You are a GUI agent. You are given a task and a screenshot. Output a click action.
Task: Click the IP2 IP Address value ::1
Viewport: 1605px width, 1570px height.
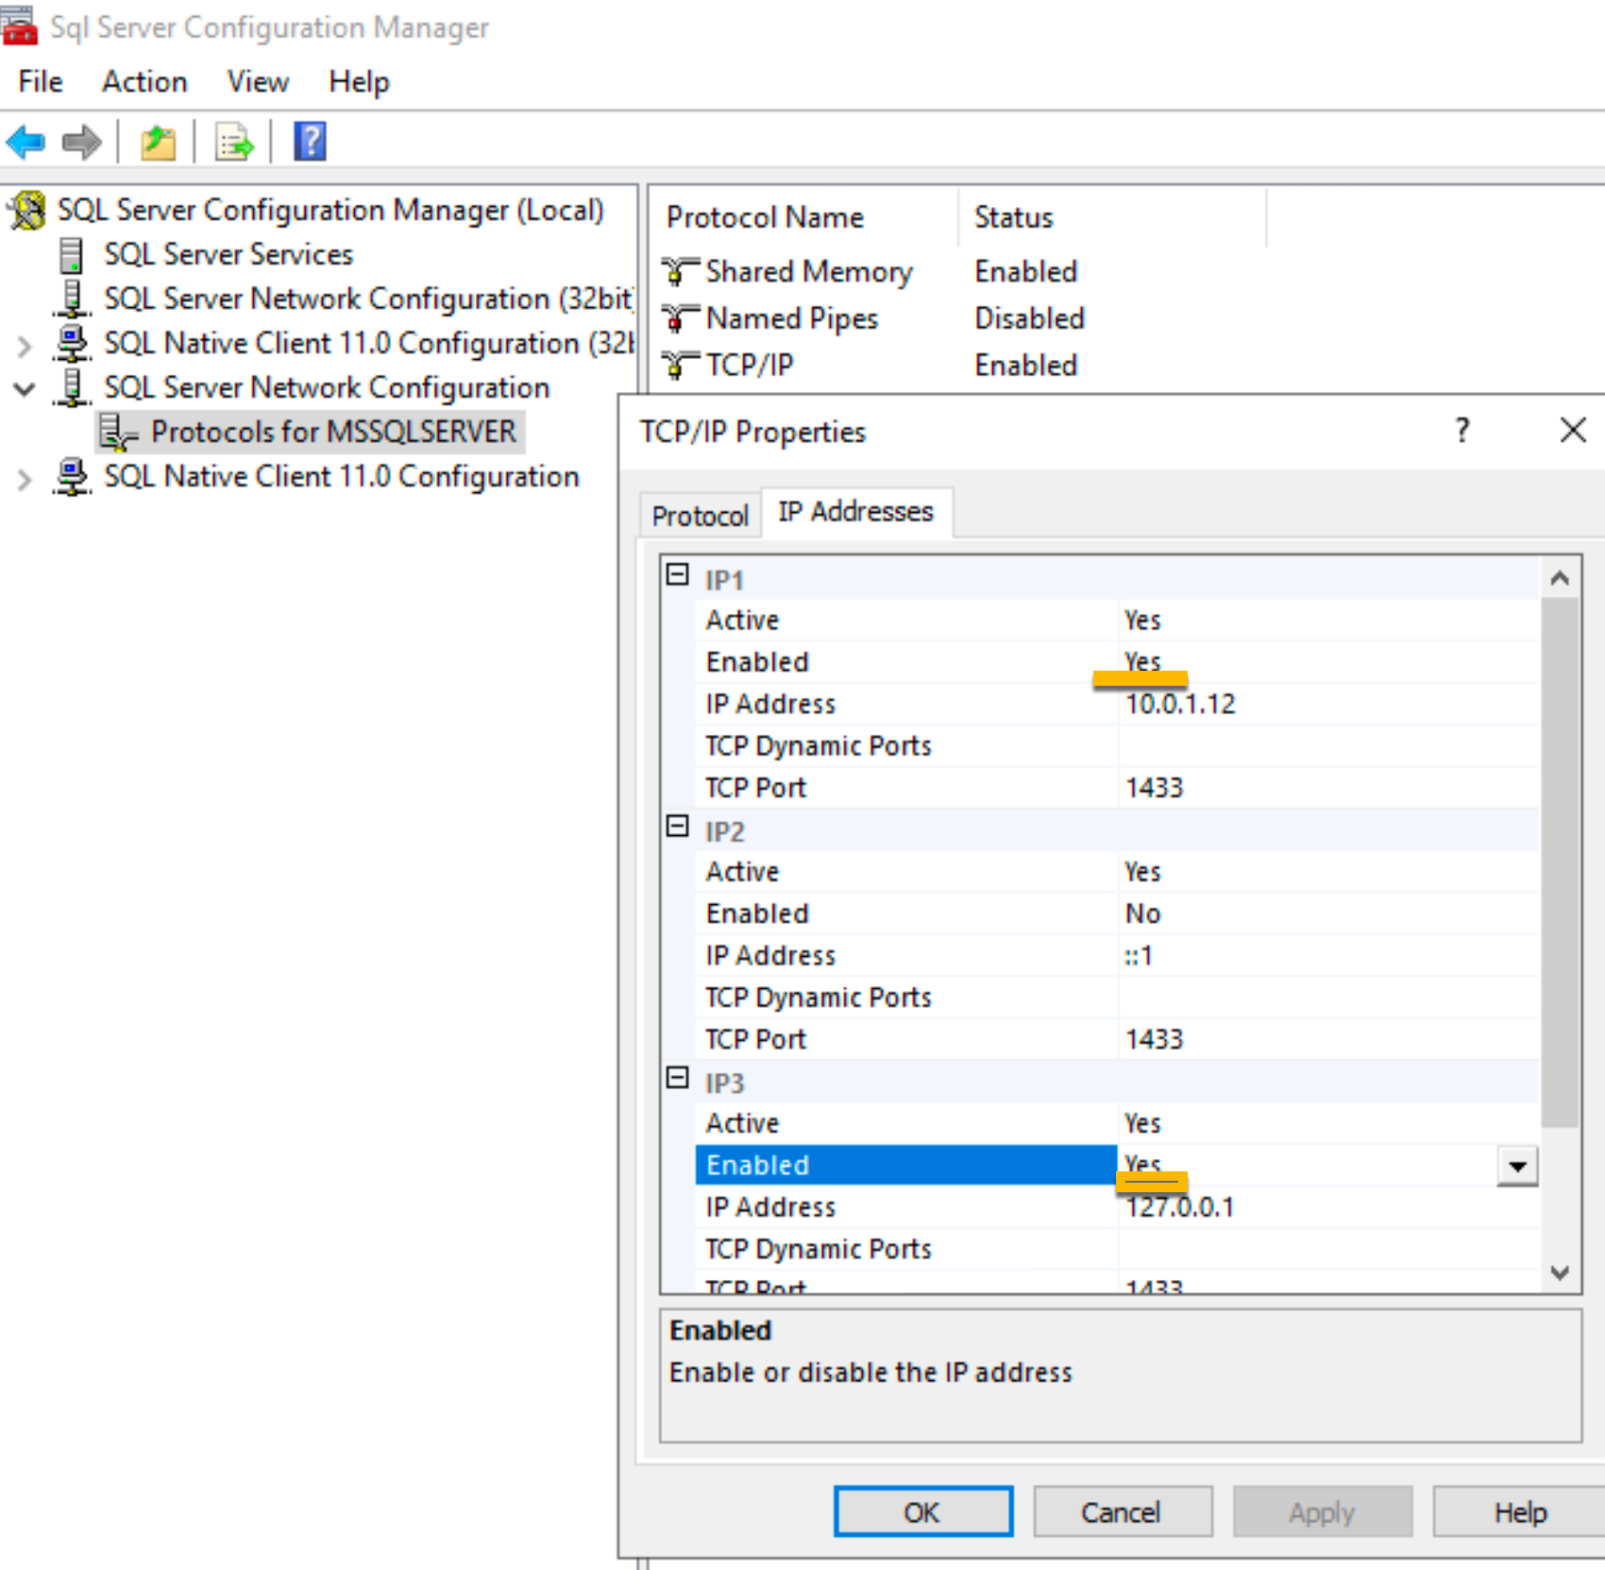[1139, 956]
